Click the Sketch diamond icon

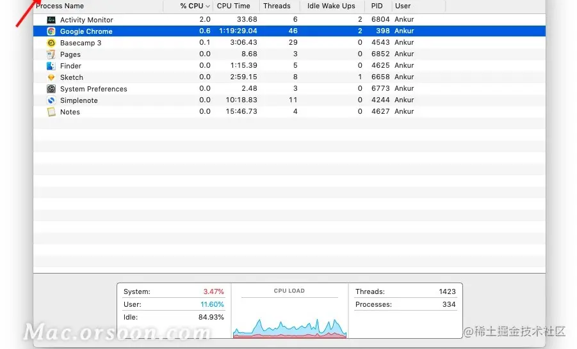click(51, 77)
